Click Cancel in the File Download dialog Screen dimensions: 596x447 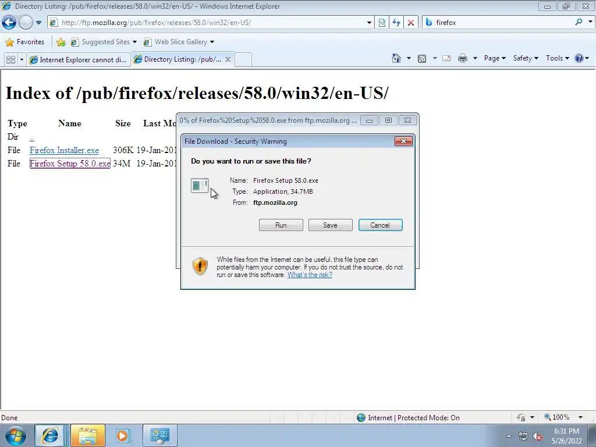380,225
